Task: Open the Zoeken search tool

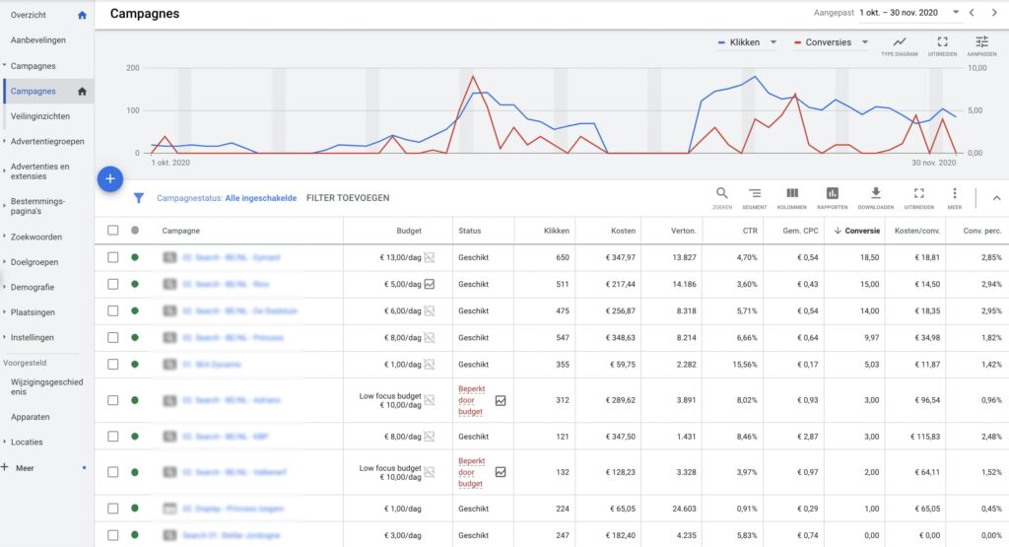Action: (722, 197)
